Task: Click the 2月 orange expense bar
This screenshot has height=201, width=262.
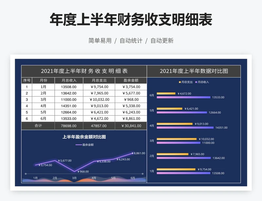Action: (x=173, y=154)
